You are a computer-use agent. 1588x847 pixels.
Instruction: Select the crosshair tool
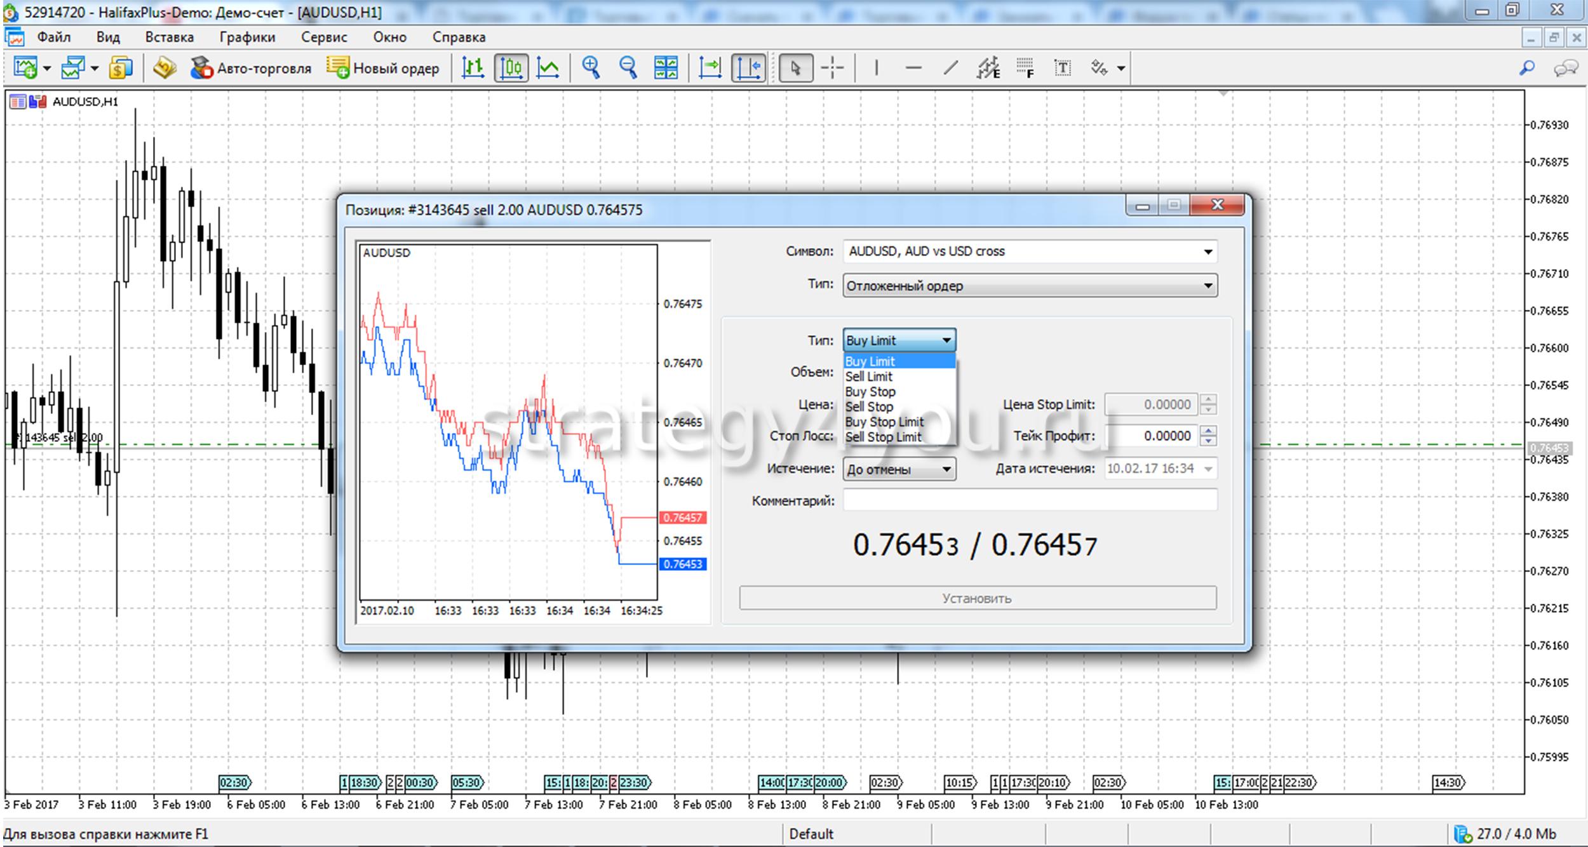pyautogui.click(x=831, y=68)
